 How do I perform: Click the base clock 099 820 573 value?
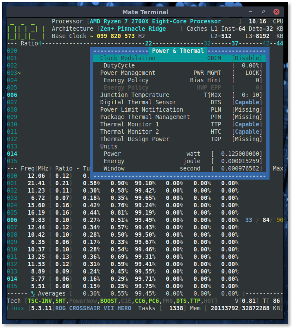tap(116, 36)
